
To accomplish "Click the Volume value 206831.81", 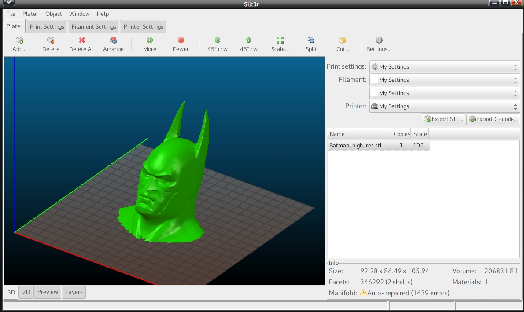I will (501, 271).
